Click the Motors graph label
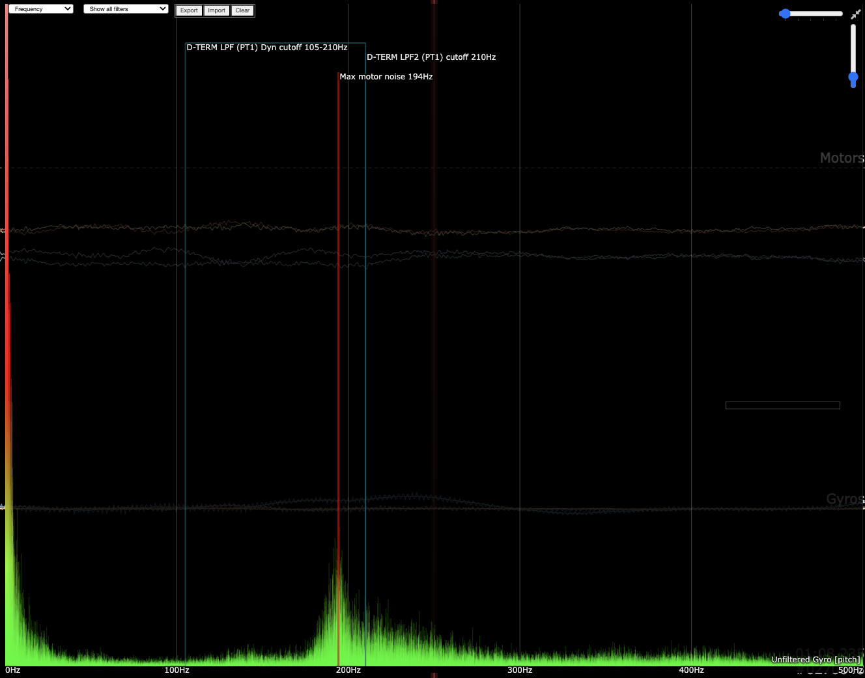 tap(841, 158)
